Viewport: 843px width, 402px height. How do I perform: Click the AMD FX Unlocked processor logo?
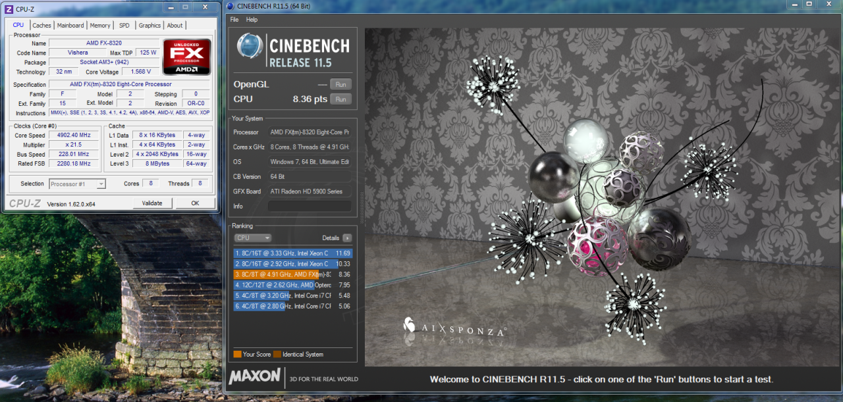(x=187, y=57)
